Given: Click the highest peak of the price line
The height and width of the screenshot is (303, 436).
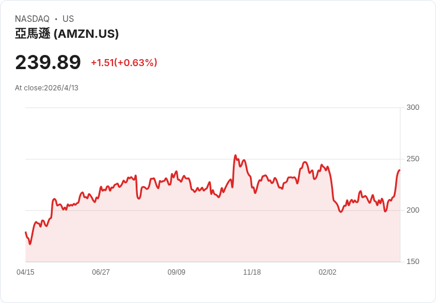Looking at the screenshot, I should pos(235,156).
